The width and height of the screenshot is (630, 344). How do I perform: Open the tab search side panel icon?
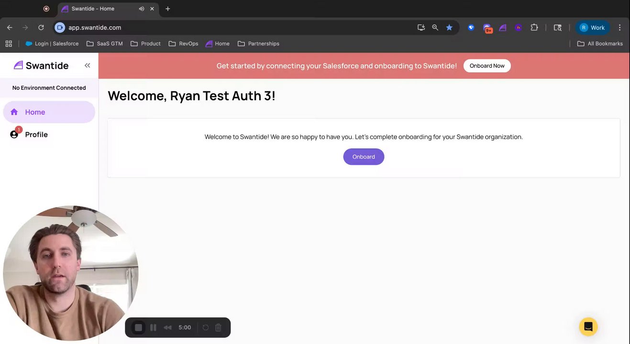pos(557,28)
